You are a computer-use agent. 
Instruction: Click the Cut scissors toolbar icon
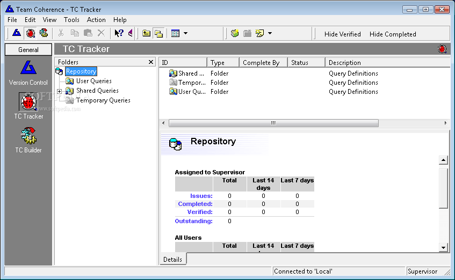(61, 33)
